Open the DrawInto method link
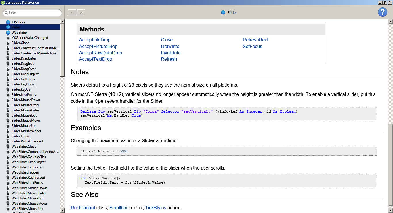393x213 pixels. [x=170, y=46]
